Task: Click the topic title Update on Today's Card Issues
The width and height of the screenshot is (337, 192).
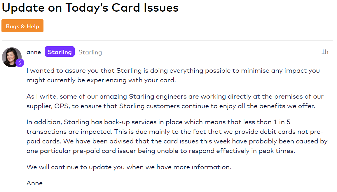Action: [x=90, y=8]
